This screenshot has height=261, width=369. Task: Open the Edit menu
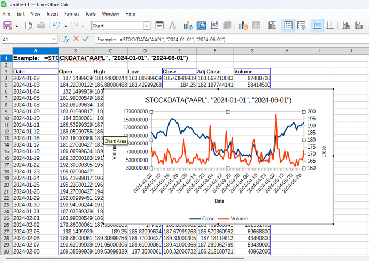[20, 14]
